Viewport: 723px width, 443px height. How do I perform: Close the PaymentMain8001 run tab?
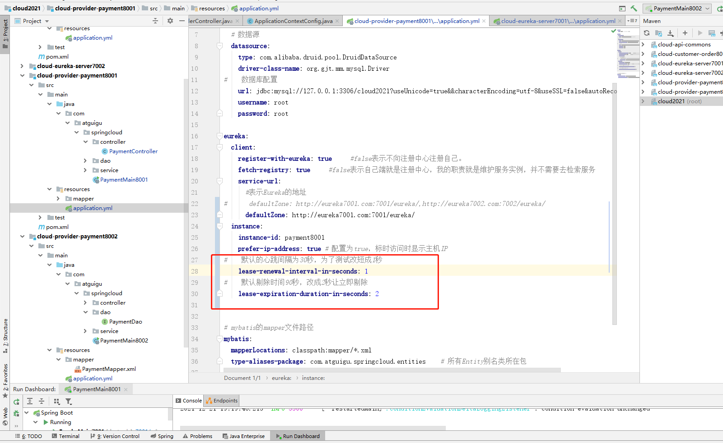126,389
